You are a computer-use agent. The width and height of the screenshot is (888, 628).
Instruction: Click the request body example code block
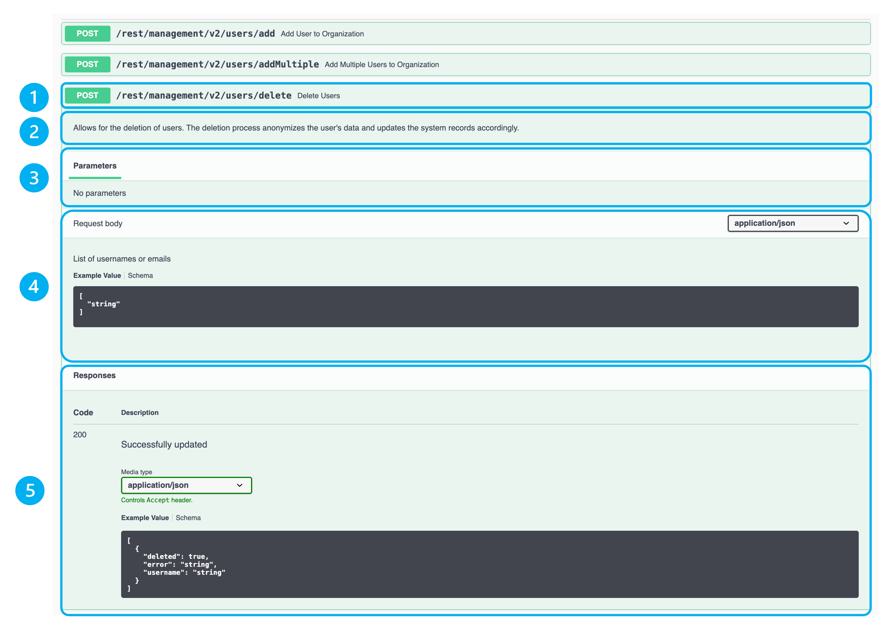pyautogui.click(x=465, y=307)
